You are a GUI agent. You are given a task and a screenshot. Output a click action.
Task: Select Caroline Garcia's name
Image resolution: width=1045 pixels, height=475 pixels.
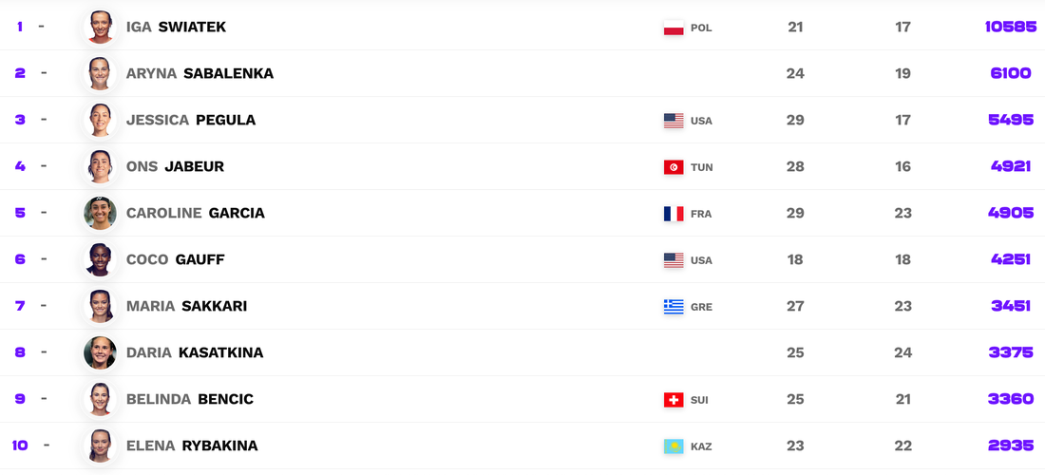(x=195, y=213)
